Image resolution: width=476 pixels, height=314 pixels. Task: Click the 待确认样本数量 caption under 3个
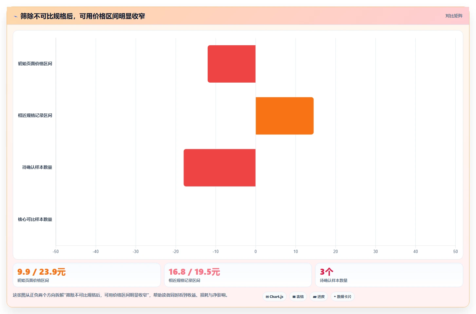click(x=334, y=281)
